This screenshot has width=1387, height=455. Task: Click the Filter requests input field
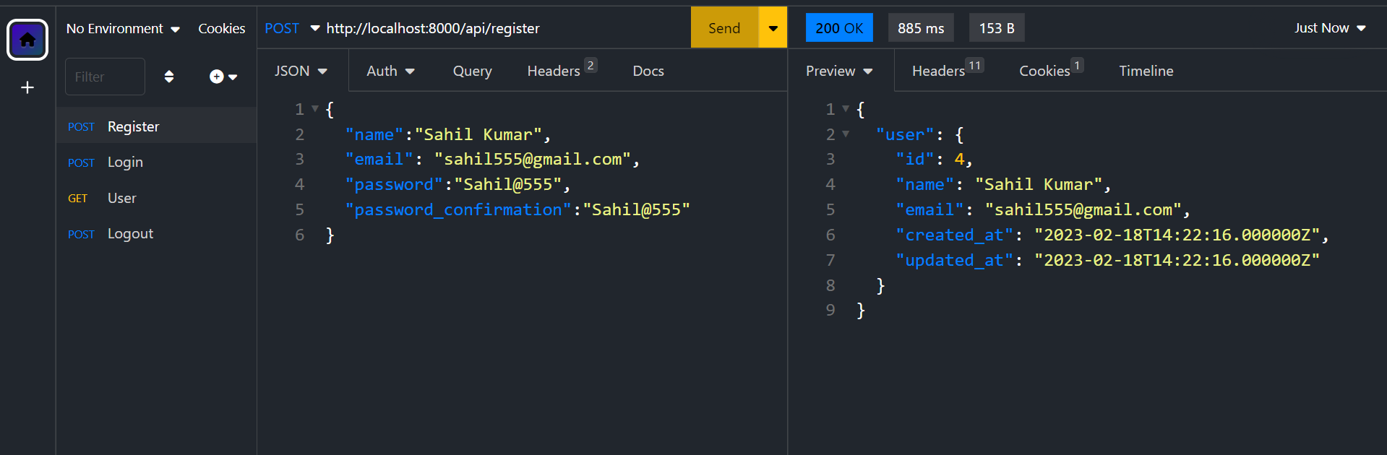coord(105,77)
